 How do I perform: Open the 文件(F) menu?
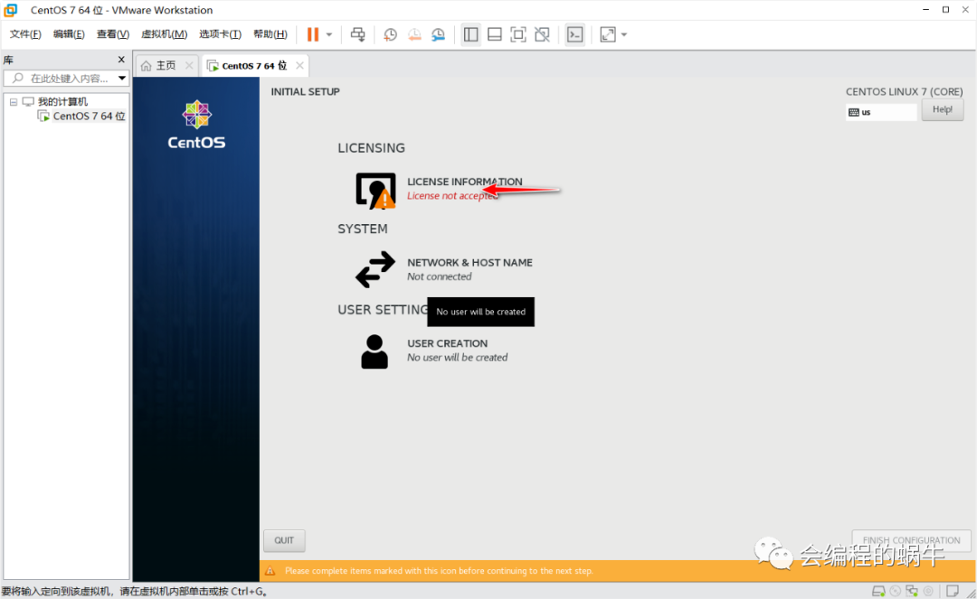coord(25,34)
